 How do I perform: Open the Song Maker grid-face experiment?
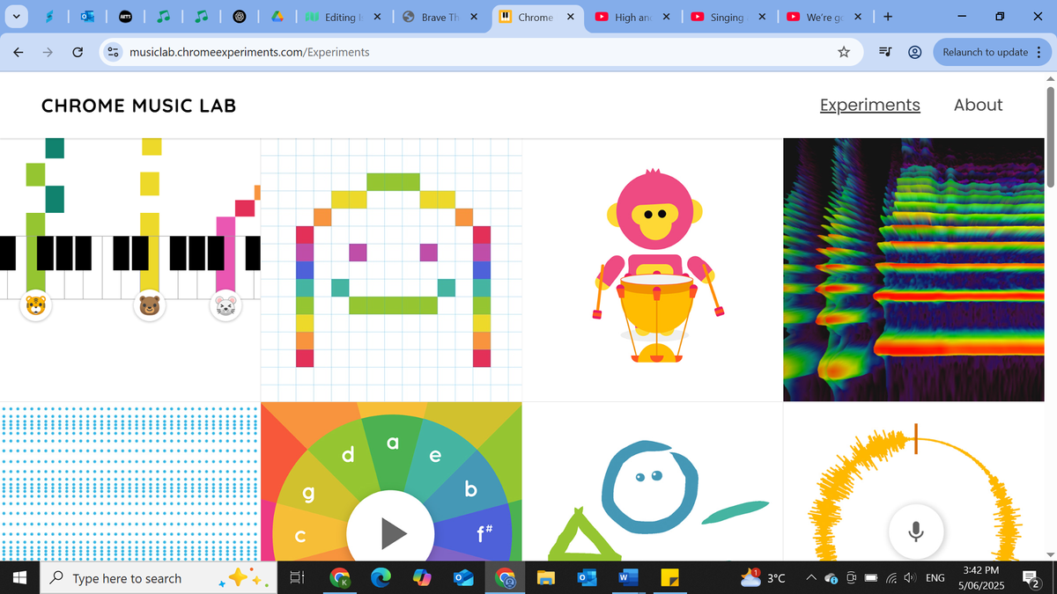coord(391,269)
